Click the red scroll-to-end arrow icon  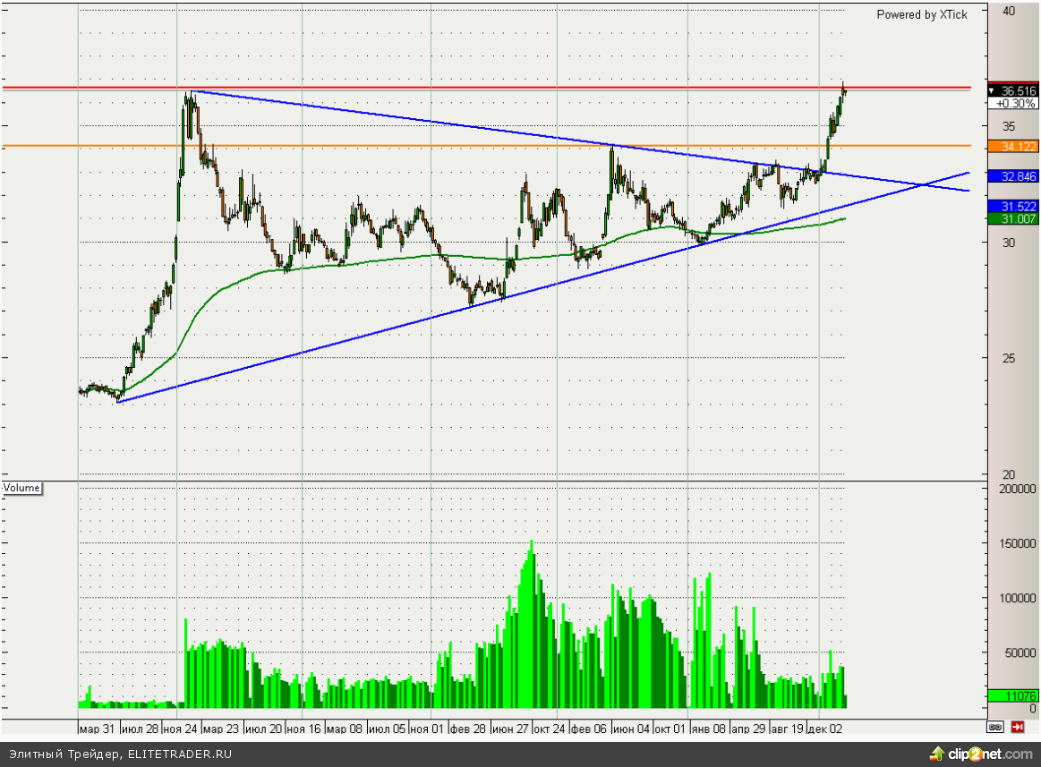coord(1019,727)
